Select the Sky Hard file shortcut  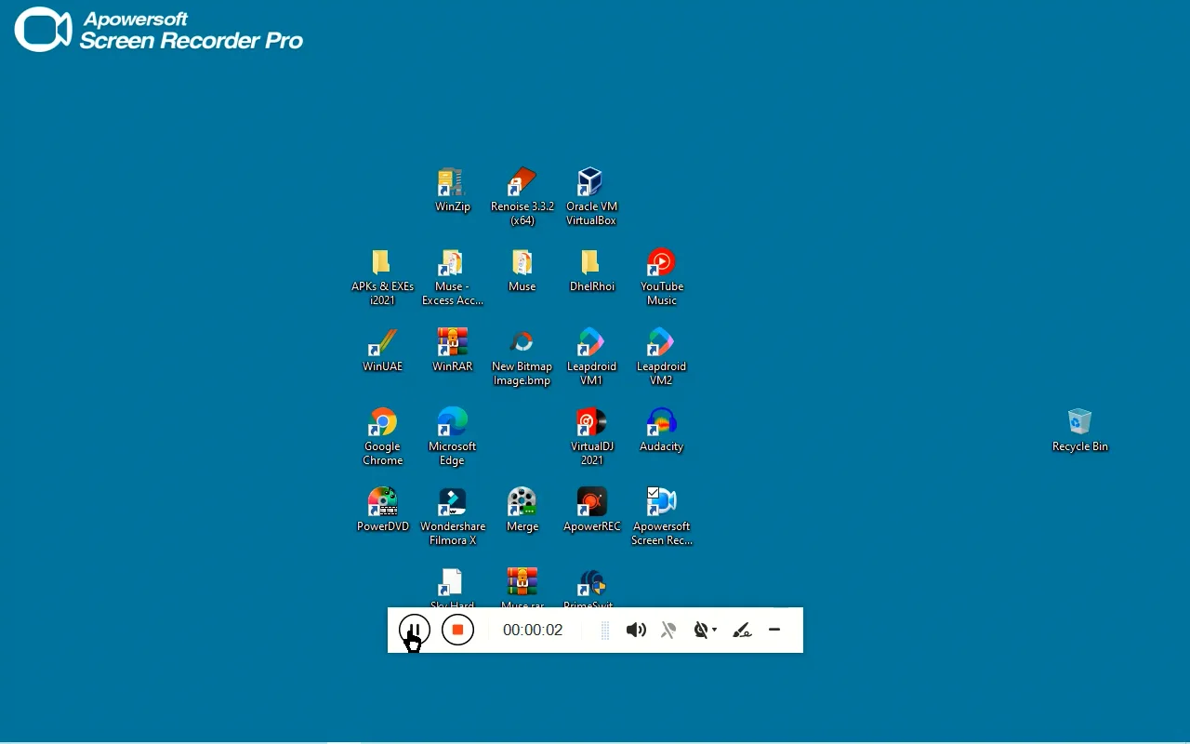click(x=453, y=588)
